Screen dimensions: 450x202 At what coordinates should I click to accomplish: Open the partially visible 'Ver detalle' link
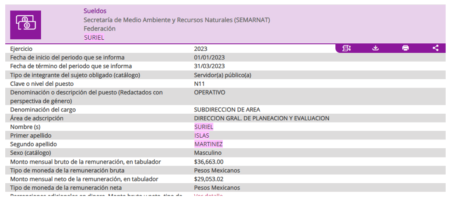click(x=208, y=195)
